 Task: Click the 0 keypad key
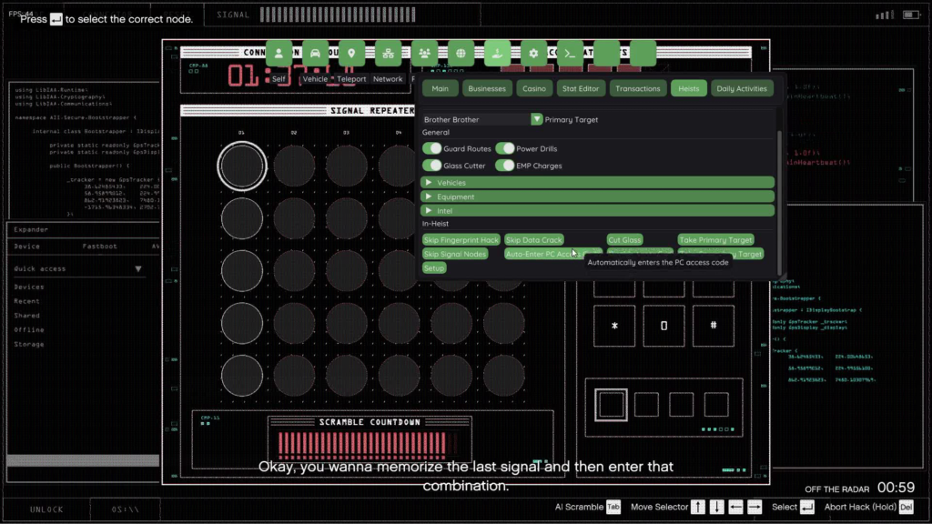click(x=664, y=326)
